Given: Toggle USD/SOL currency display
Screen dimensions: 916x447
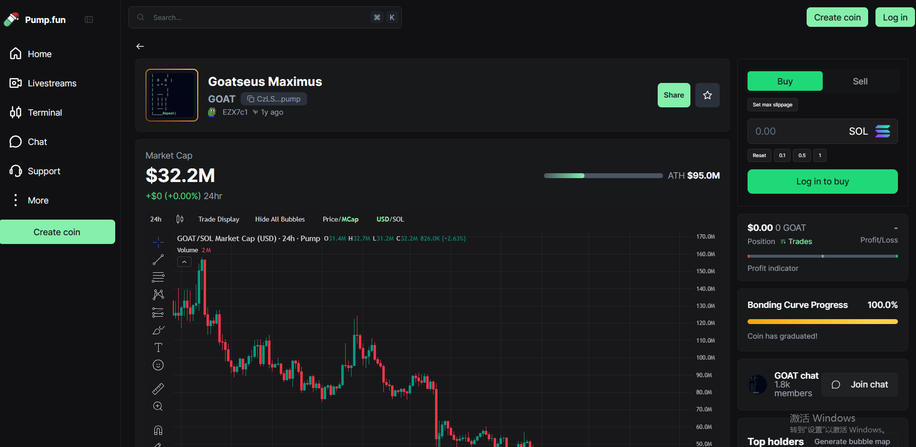Looking at the screenshot, I should tap(390, 219).
